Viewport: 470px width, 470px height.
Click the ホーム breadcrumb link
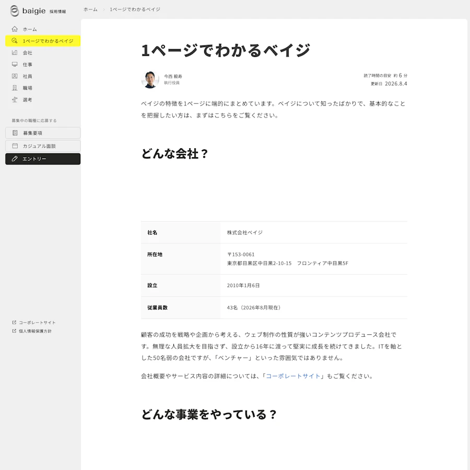pos(90,9)
